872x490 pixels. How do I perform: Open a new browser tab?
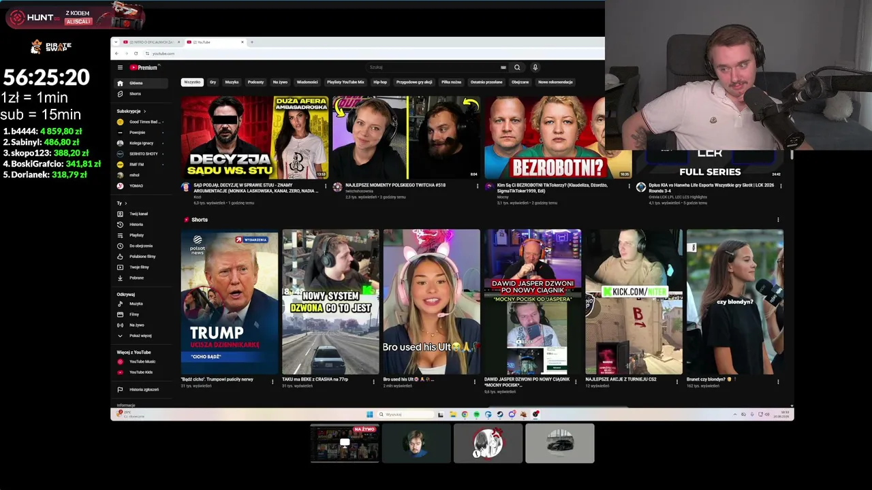pyautogui.click(x=252, y=42)
